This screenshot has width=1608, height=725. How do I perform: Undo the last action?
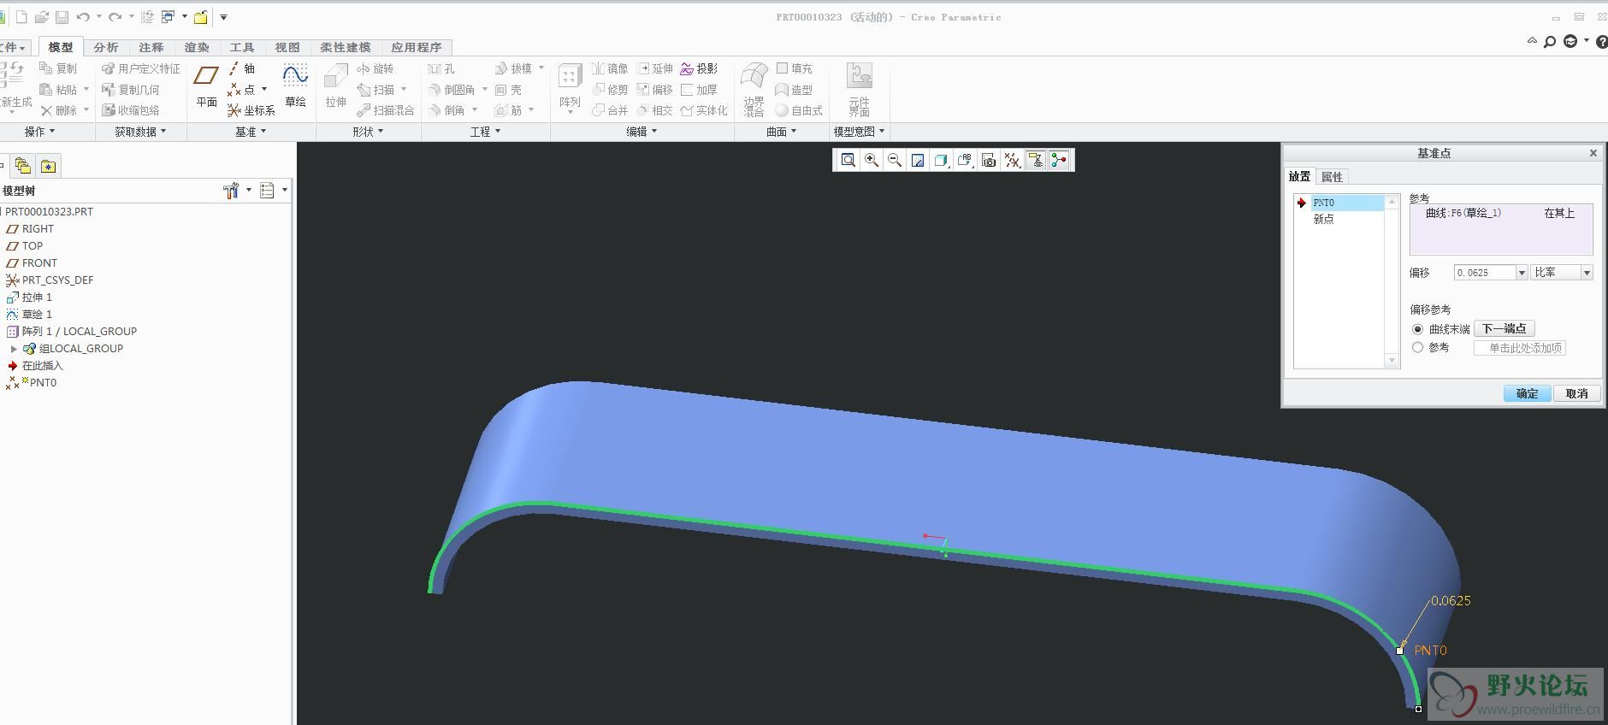pos(83,17)
